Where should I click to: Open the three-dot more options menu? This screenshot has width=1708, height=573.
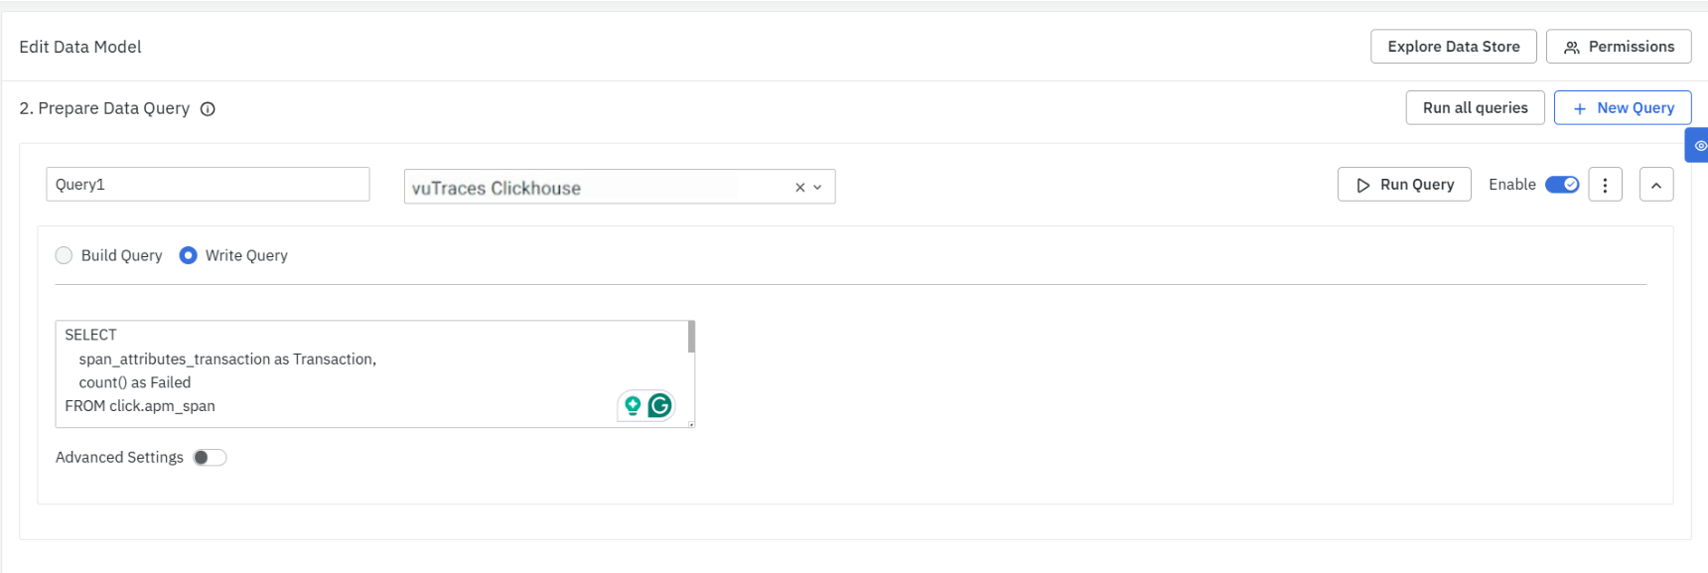[1605, 185]
